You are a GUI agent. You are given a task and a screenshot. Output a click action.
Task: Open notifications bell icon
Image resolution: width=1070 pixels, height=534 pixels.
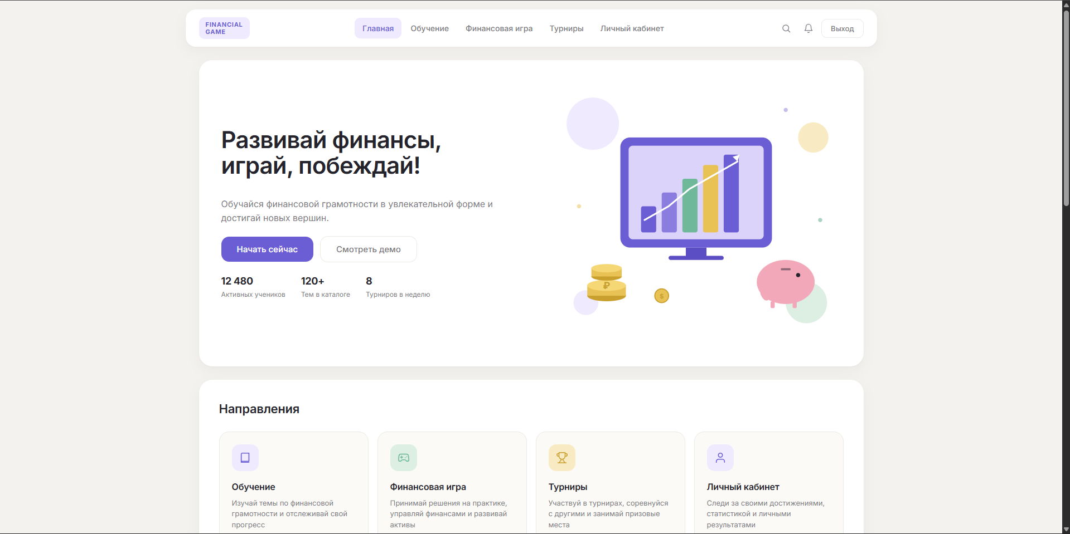pyautogui.click(x=808, y=28)
